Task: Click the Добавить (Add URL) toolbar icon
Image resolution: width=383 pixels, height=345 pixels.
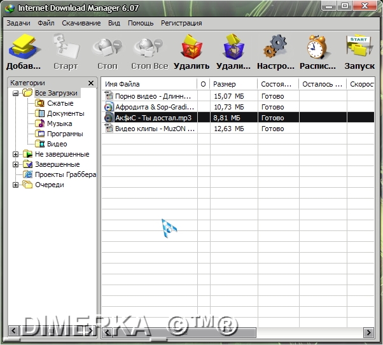Action: coord(24,48)
